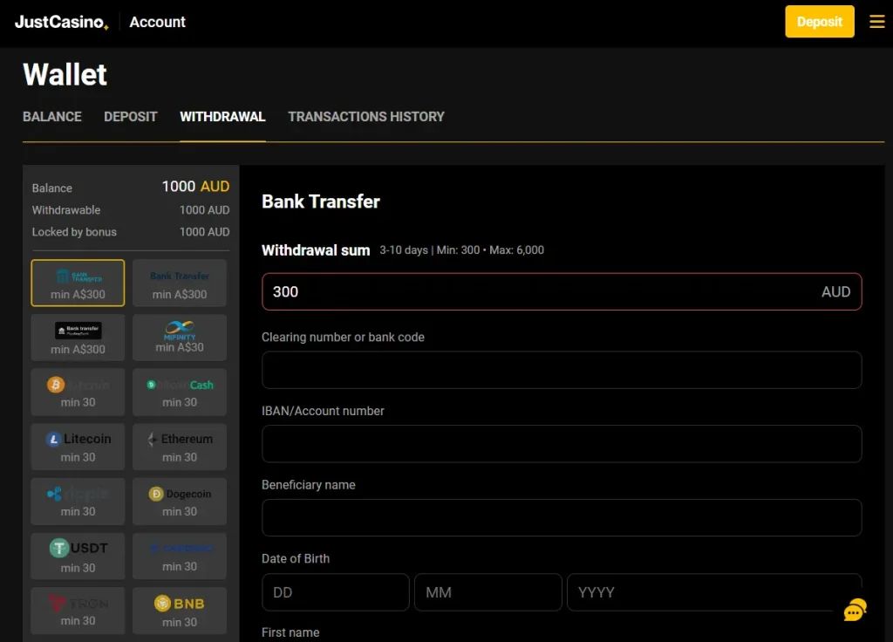This screenshot has height=642, width=893.
Task: Open the hamburger menu
Action: (x=877, y=22)
